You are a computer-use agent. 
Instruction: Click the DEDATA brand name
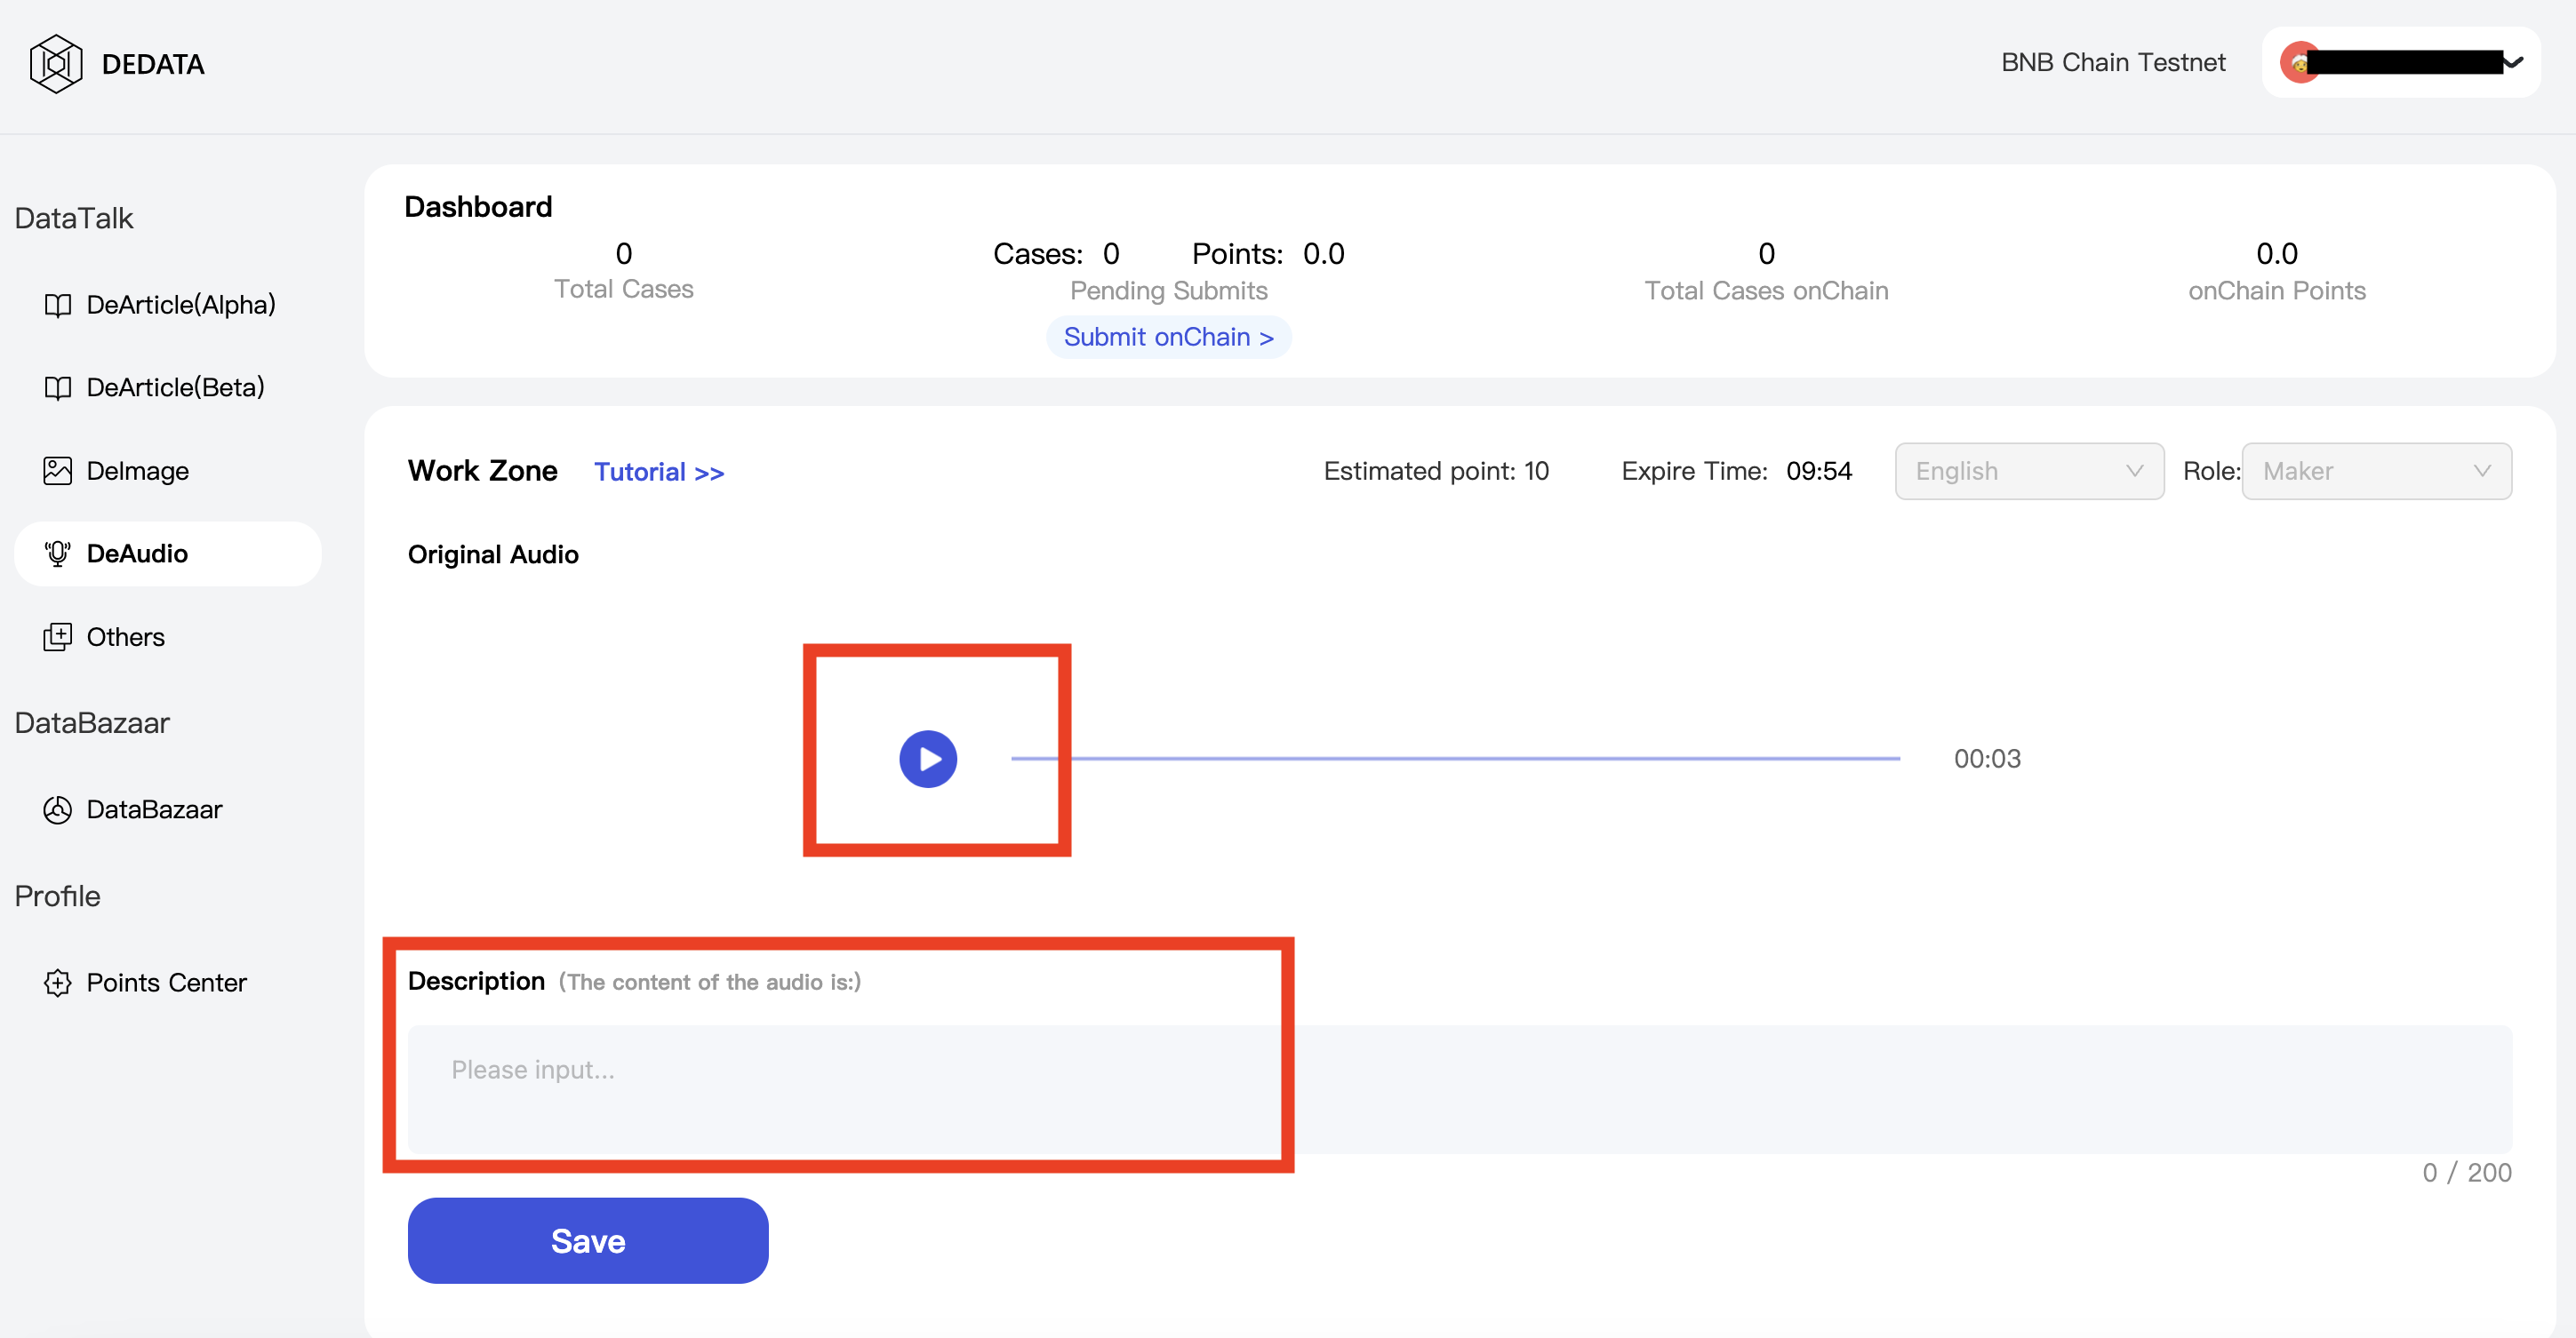point(153,64)
